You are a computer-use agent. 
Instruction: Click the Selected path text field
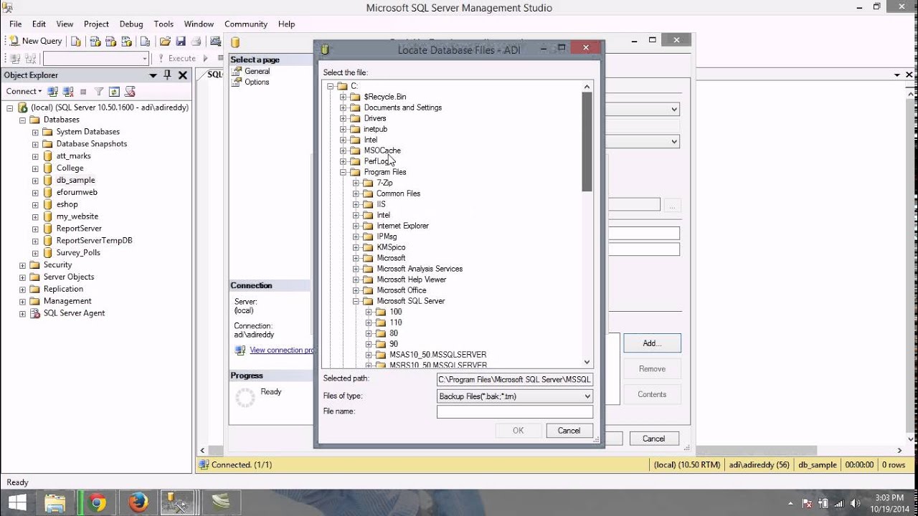tap(515, 380)
